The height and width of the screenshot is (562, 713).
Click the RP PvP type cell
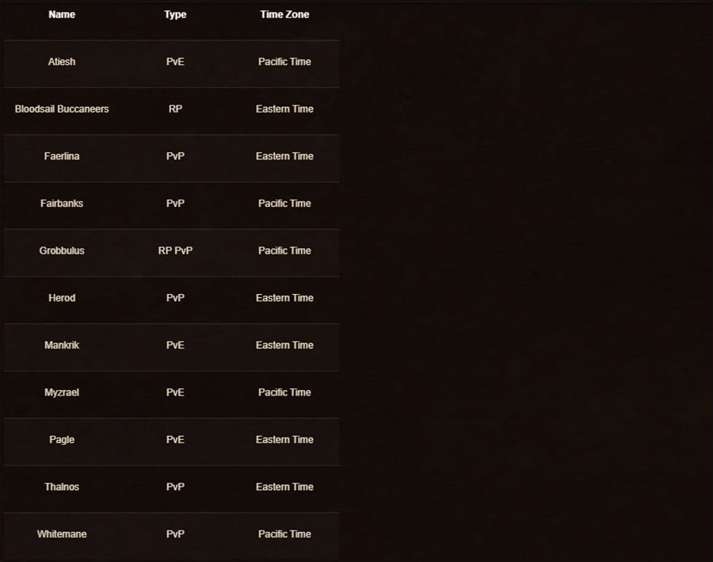[x=175, y=250]
